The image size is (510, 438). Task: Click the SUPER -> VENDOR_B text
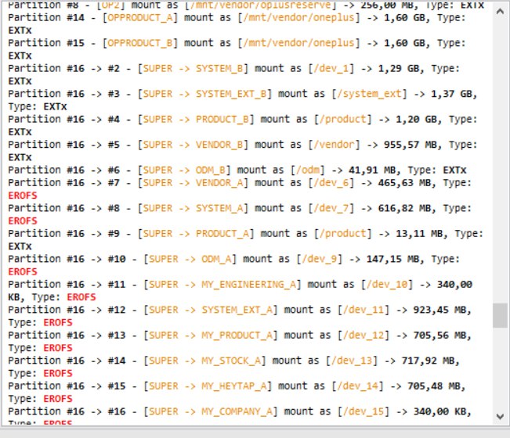pyautogui.click(x=194, y=145)
